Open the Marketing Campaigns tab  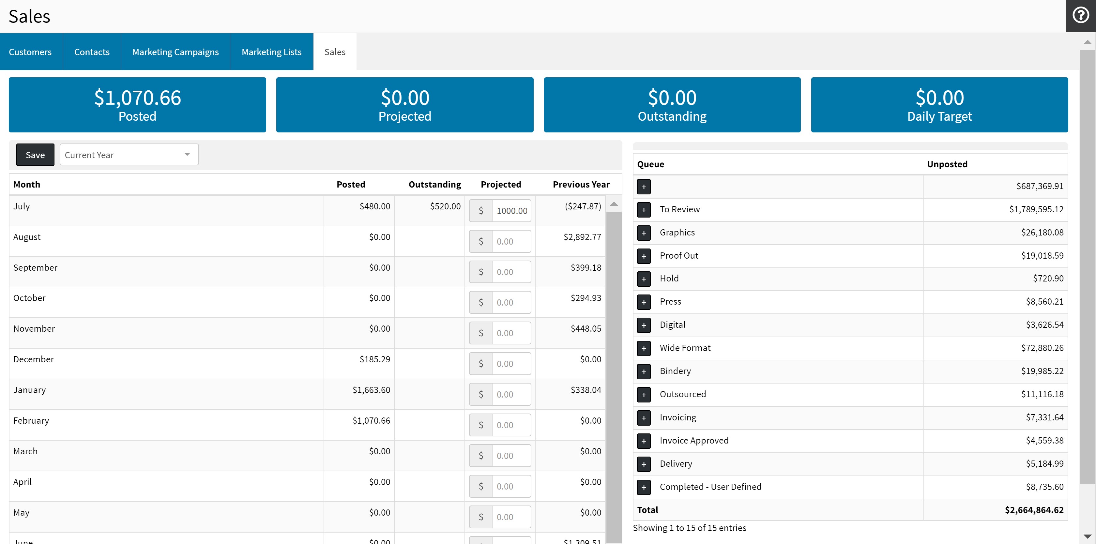click(175, 52)
